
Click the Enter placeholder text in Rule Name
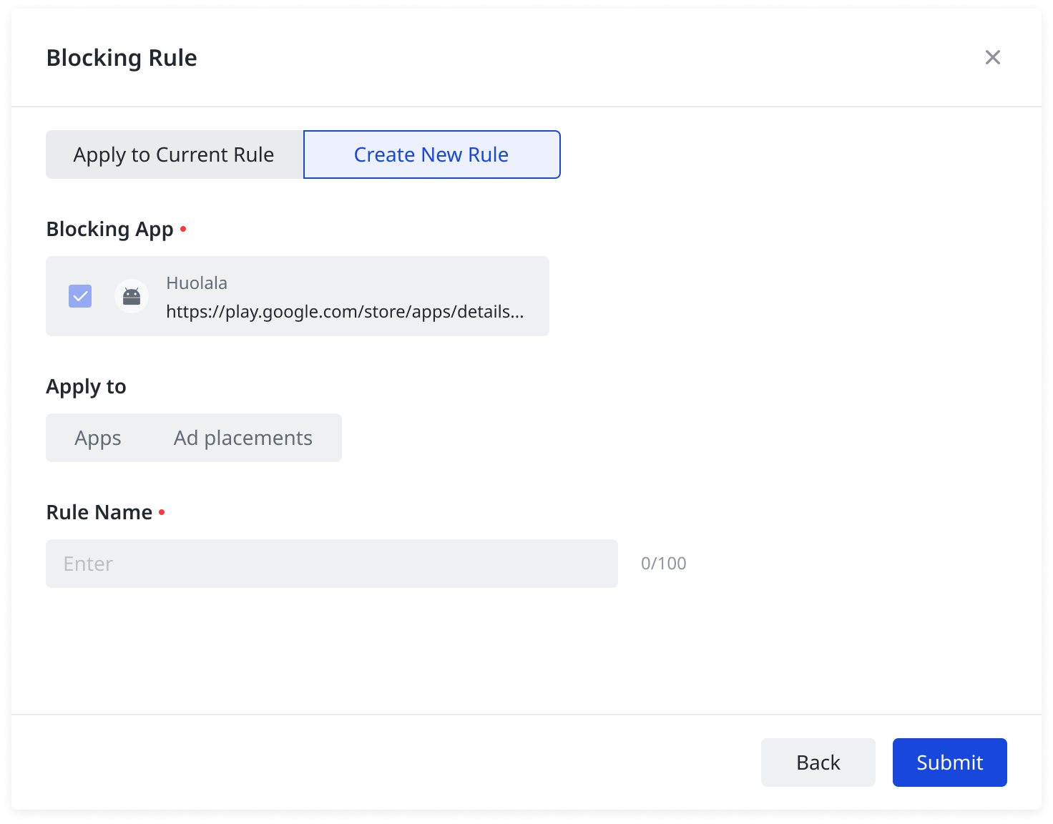[x=88, y=564]
